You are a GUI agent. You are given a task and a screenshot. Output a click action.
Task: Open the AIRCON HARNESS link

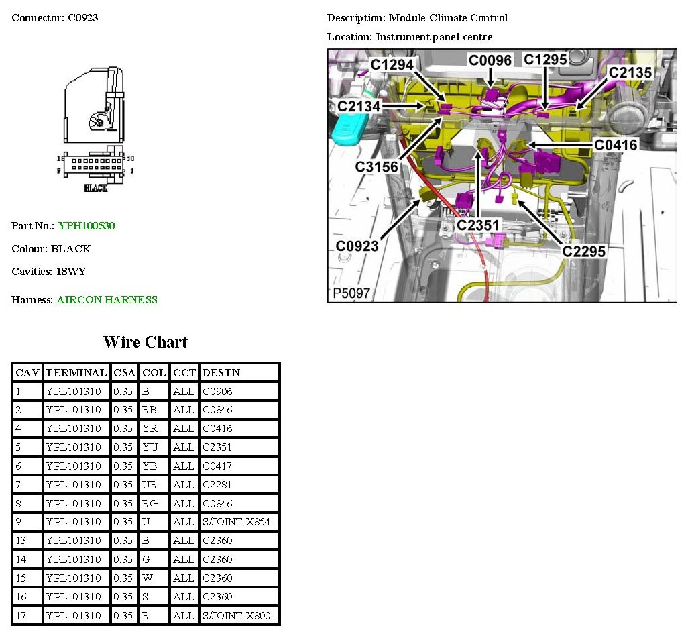coord(107,300)
